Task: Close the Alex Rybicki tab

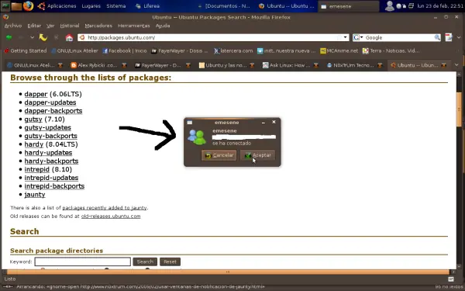Action: point(124,65)
